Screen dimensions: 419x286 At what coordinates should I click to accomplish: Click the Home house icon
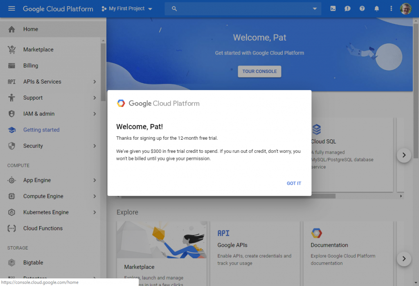click(x=11, y=29)
